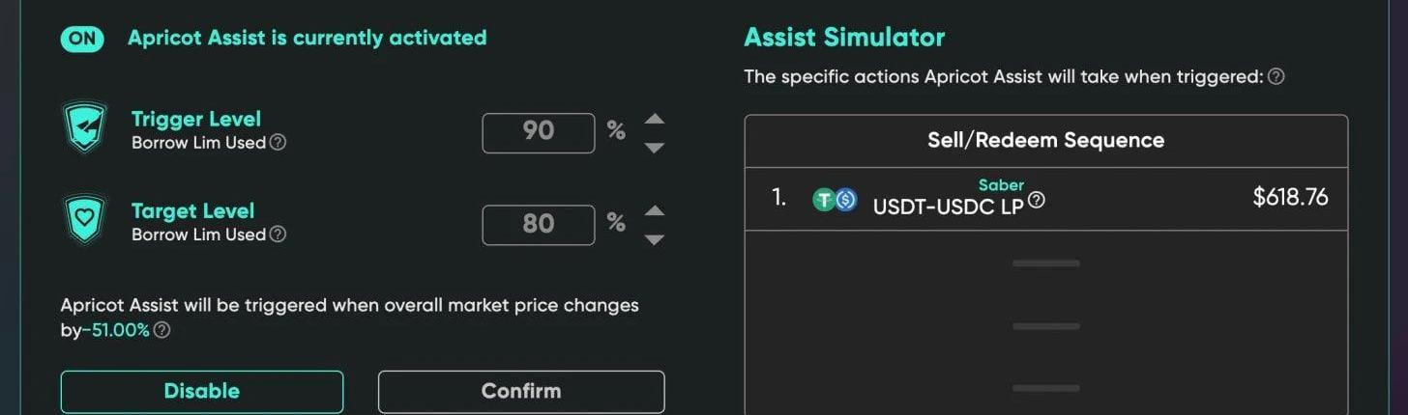Click help icon next to USDT-USDC LP

pyautogui.click(x=1036, y=200)
